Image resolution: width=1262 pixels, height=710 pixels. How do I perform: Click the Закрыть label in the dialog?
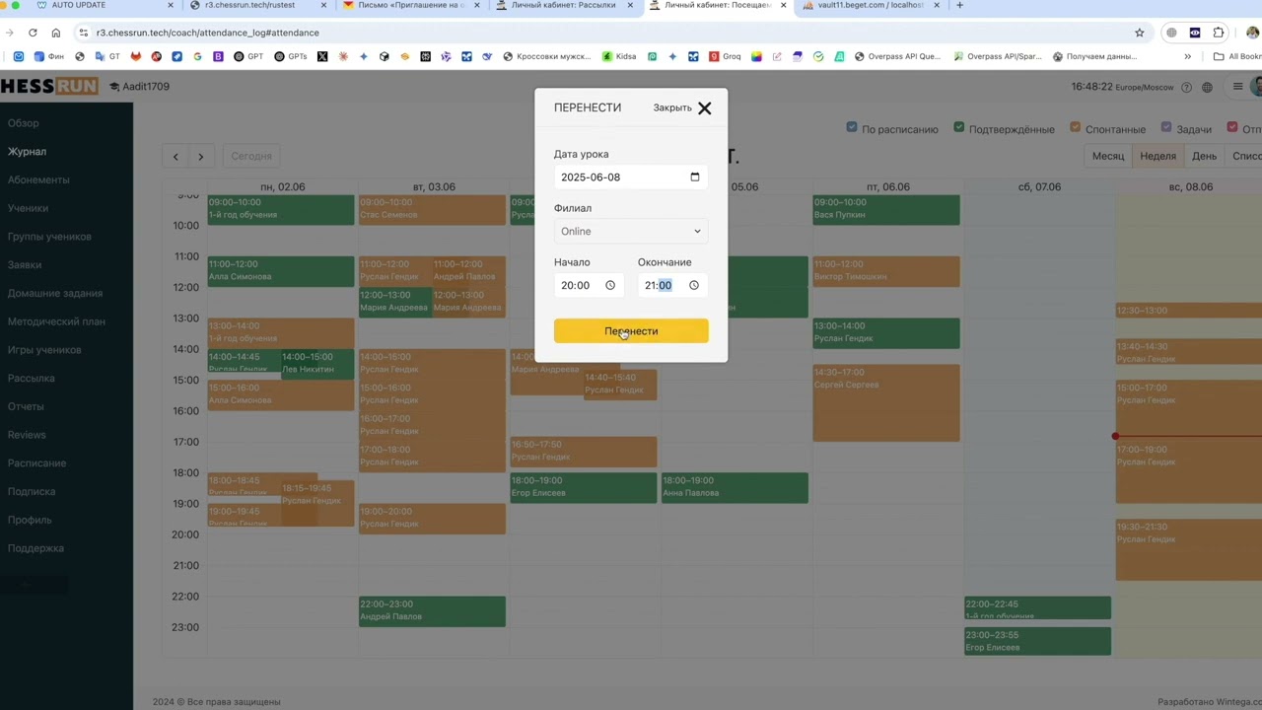tap(672, 108)
